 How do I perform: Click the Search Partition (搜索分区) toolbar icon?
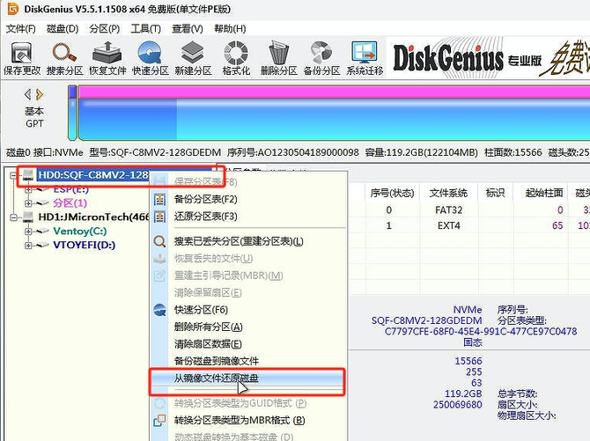(x=64, y=58)
